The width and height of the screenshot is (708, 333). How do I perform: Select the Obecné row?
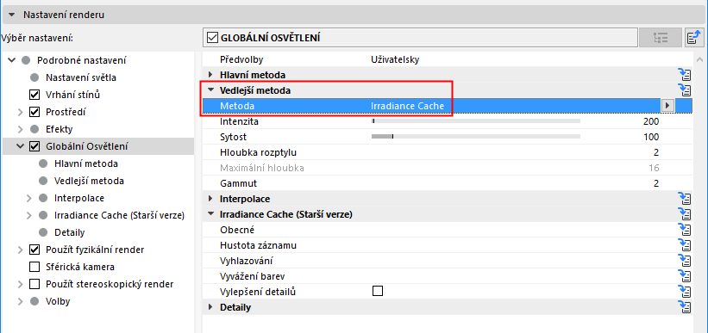(x=448, y=230)
